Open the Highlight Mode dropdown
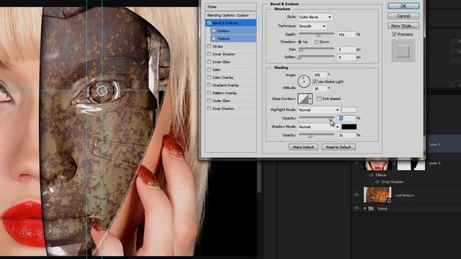Viewport: 461px width, 259px height. point(318,110)
